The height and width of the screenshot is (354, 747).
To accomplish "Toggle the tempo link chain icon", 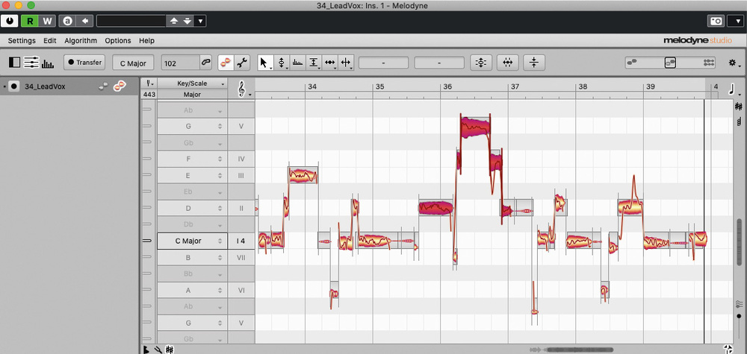I will [x=206, y=63].
